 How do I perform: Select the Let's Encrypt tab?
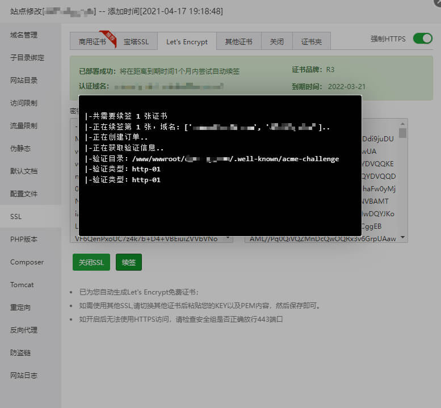pyautogui.click(x=187, y=41)
